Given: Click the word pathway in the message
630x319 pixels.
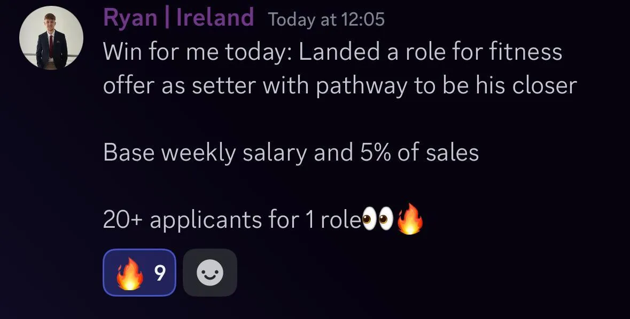Looking at the screenshot, I should point(361,86).
